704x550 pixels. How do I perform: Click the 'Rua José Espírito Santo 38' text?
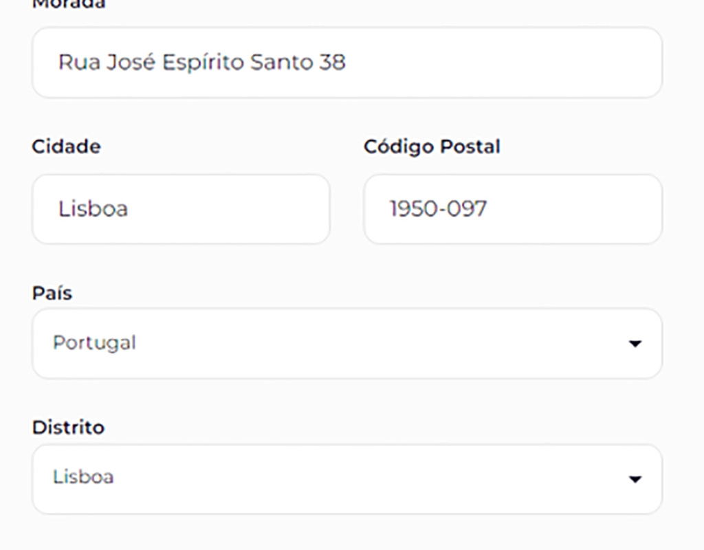coord(201,63)
